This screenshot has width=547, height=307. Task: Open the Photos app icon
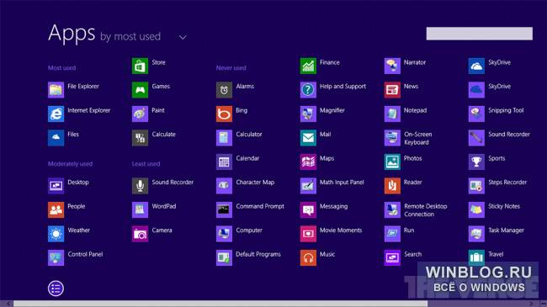[x=392, y=161]
